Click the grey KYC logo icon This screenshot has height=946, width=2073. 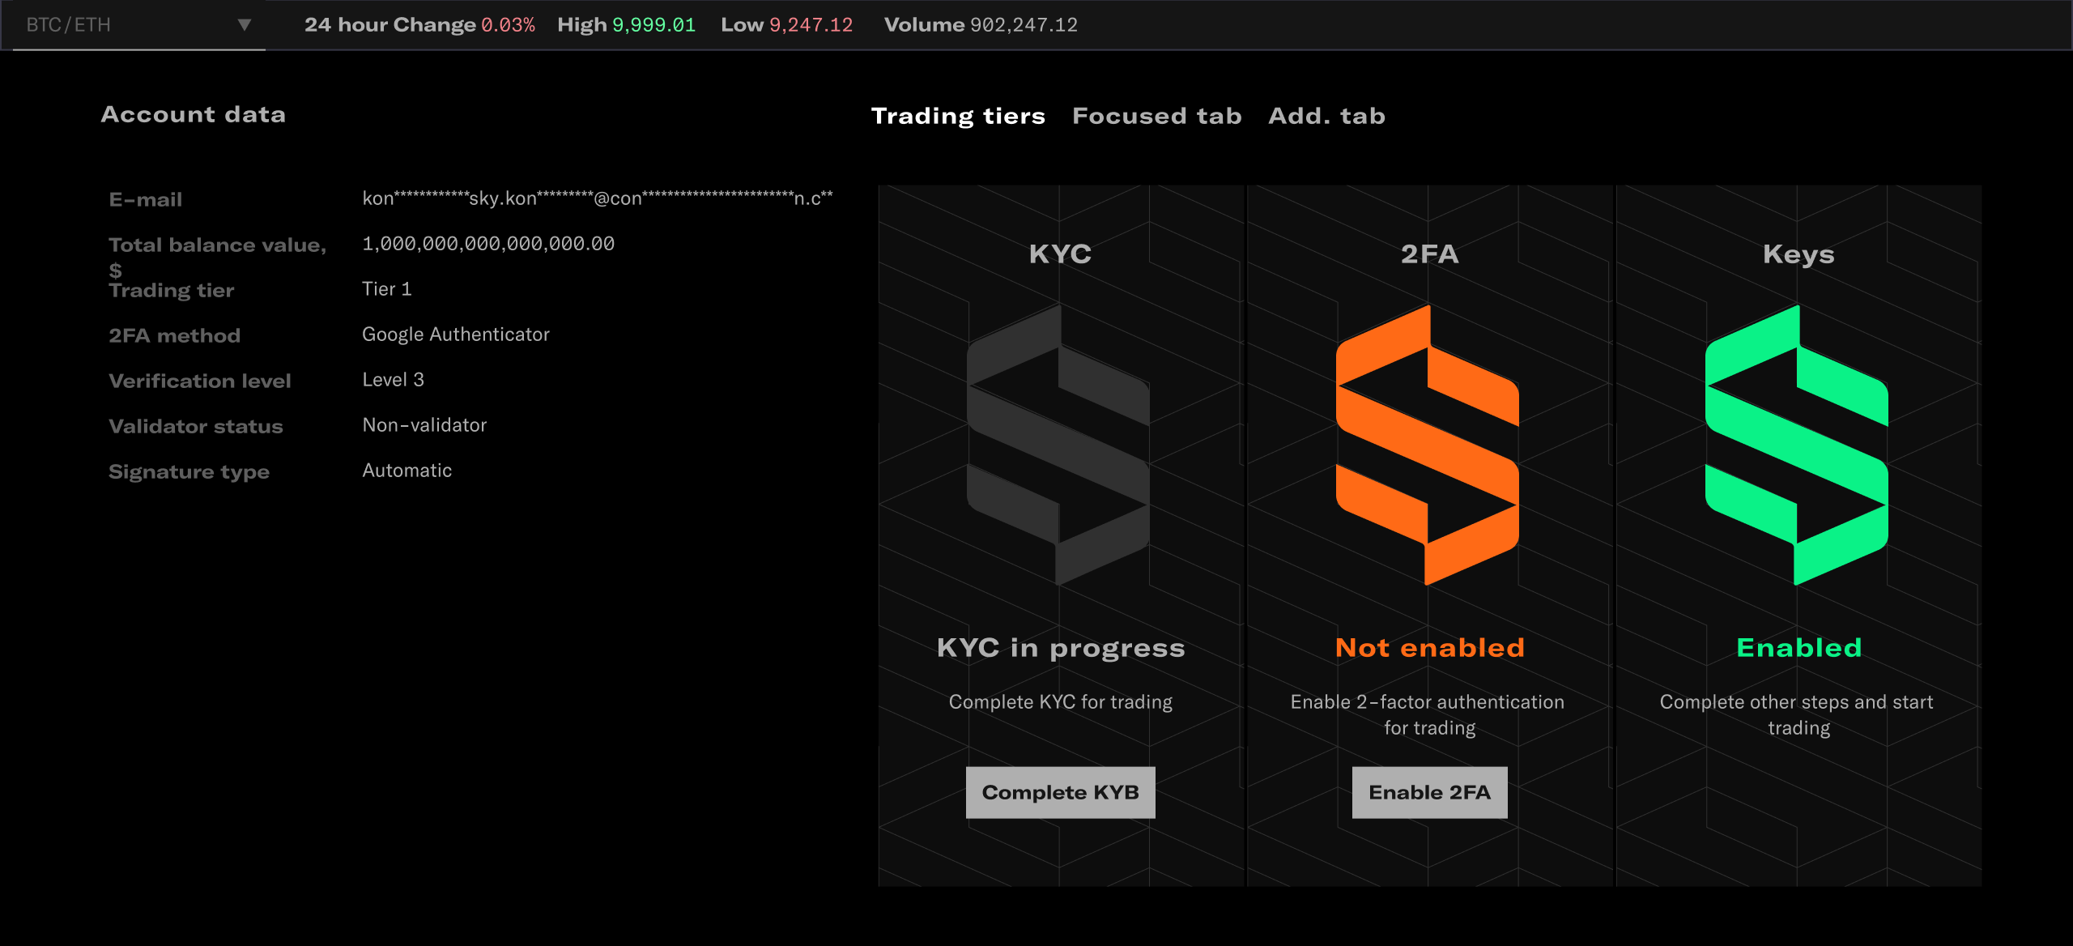pyautogui.click(x=1058, y=445)
